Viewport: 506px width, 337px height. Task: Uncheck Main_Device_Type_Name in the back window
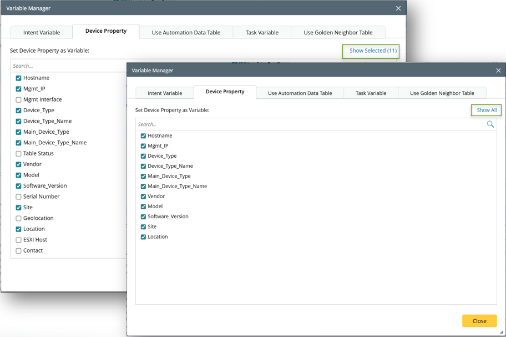18,143
